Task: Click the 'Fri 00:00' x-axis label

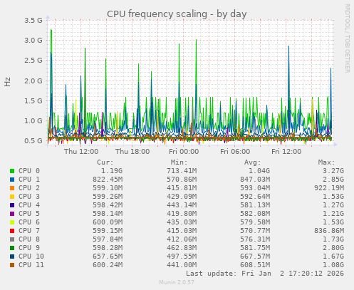Action: coord(184,152)
